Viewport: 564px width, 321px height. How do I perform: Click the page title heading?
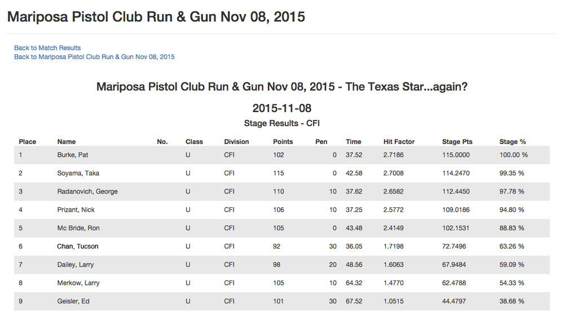coord(156,17)
